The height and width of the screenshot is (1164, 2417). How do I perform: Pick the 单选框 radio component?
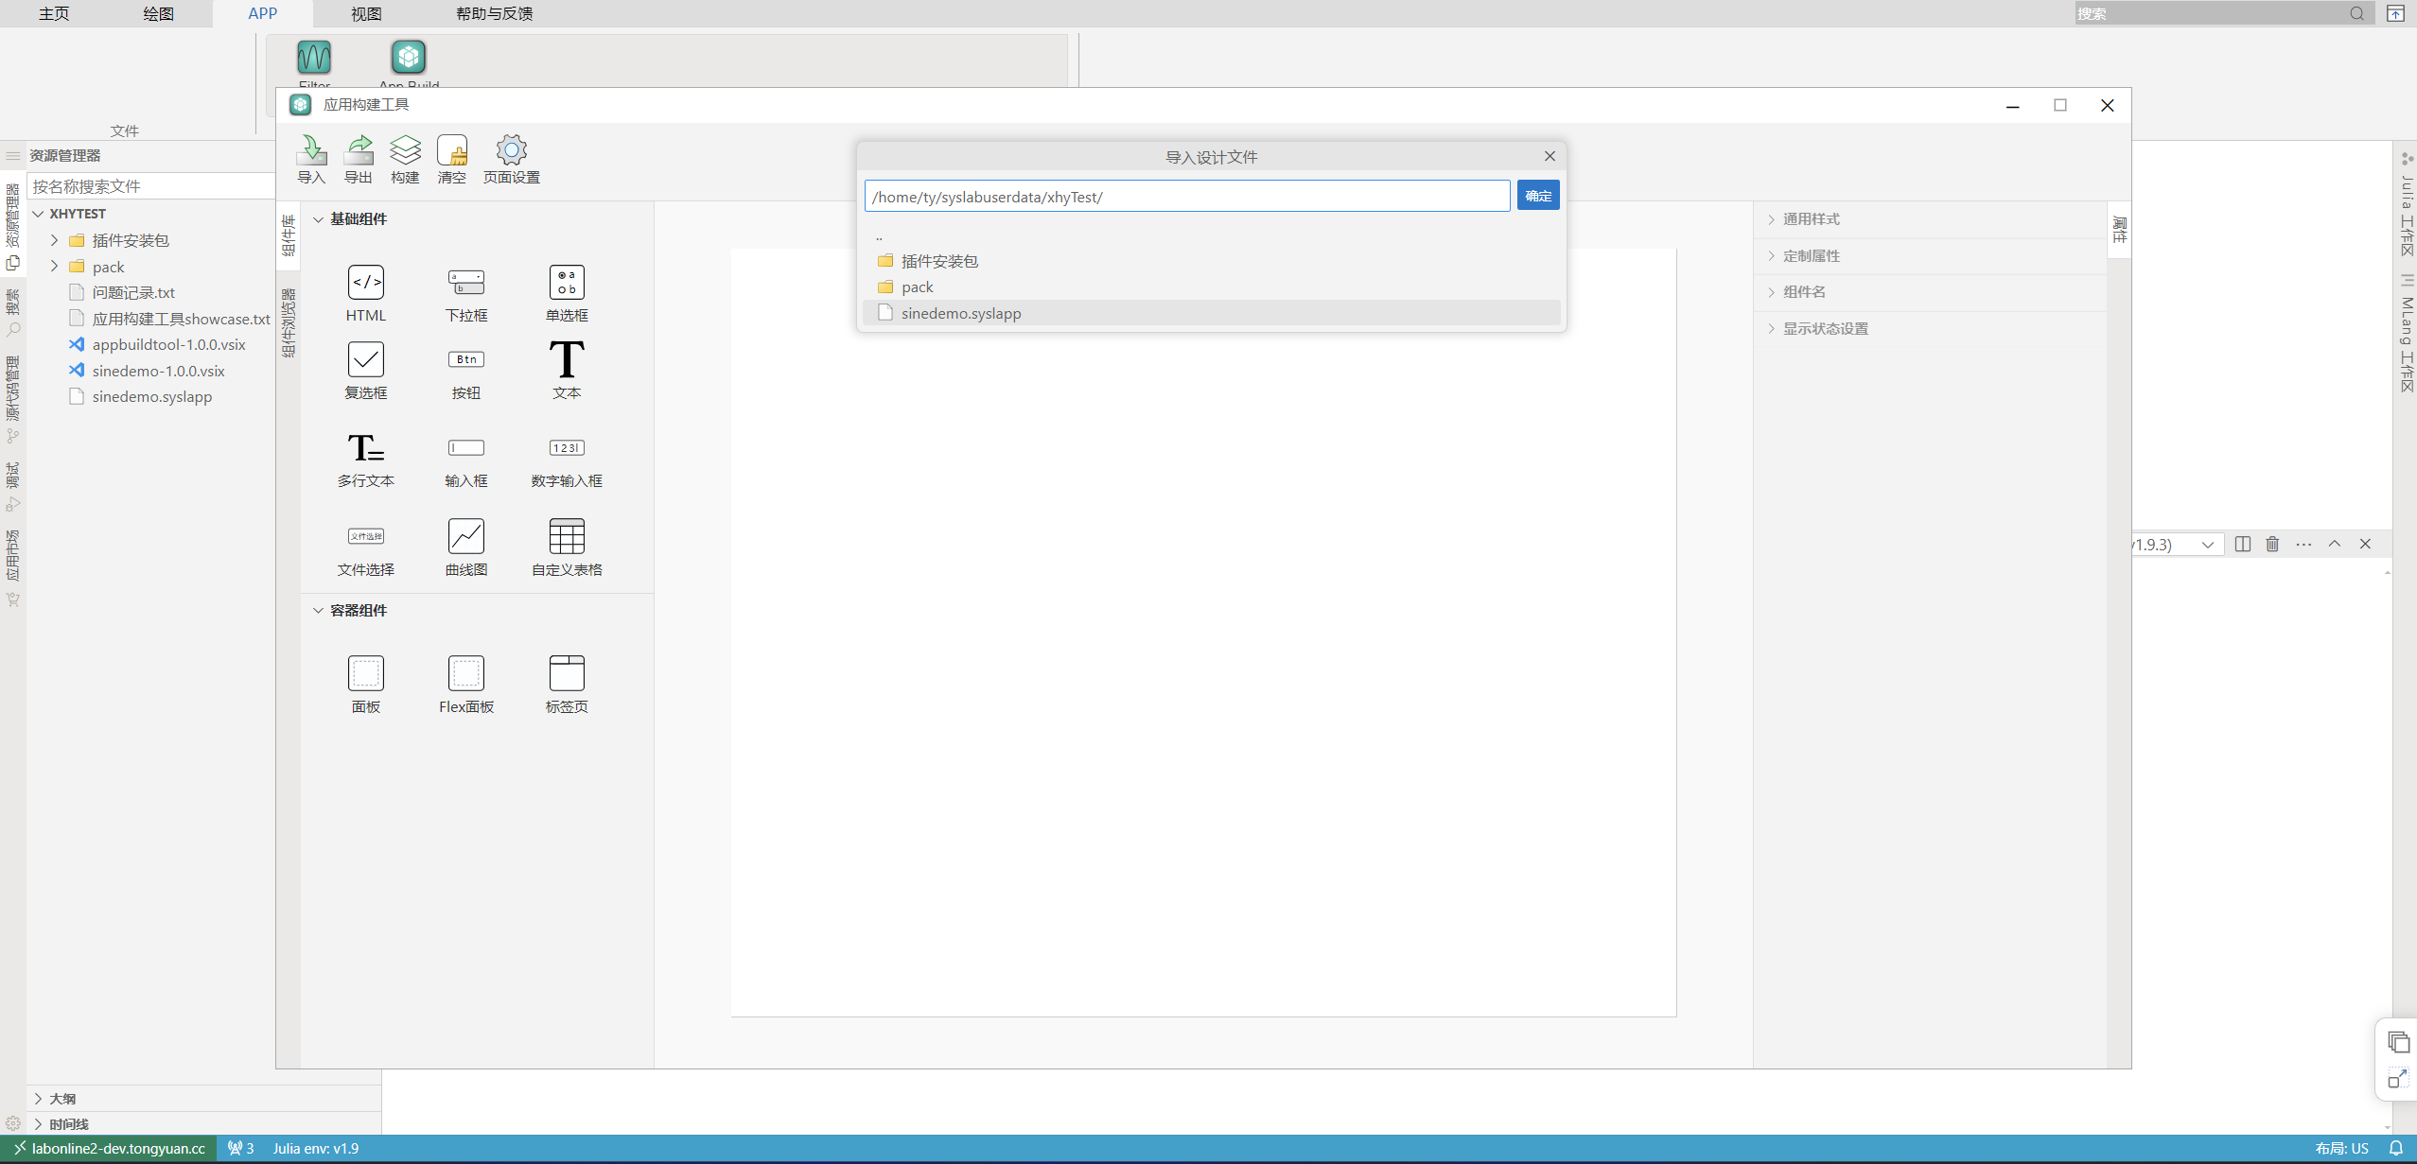(567, 283)
